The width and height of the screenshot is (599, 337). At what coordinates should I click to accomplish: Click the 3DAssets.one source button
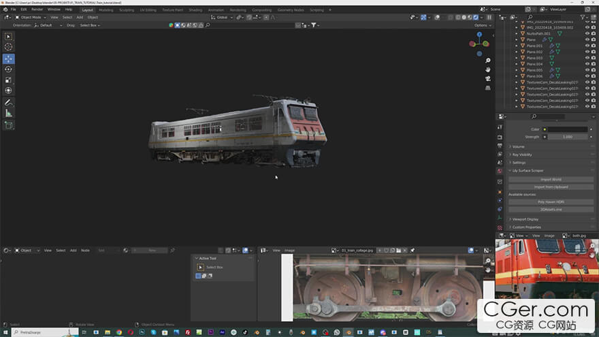tap(551, 210)
